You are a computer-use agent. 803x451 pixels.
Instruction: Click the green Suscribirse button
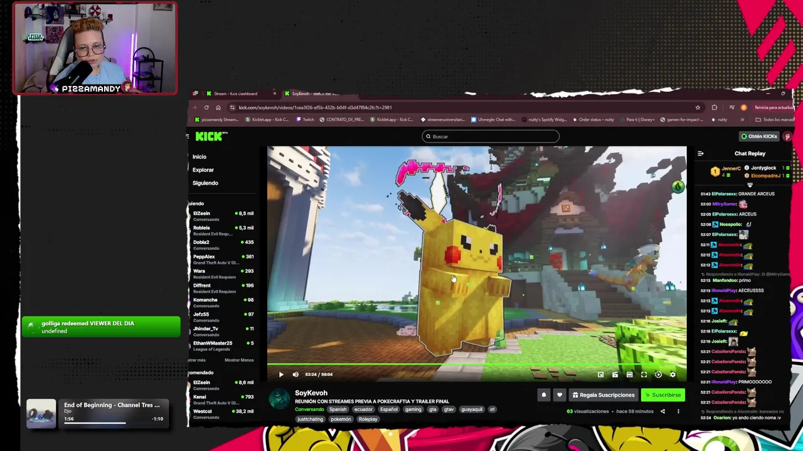pyautogui.click(x=662, y=395)
